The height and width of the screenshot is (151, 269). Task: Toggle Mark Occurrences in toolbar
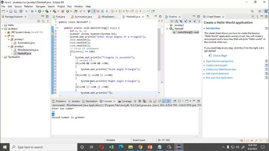tap(94, 11)
